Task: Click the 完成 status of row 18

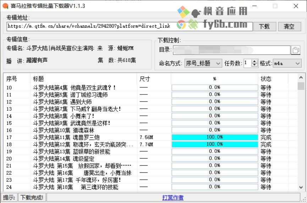Action: point(266,144)
